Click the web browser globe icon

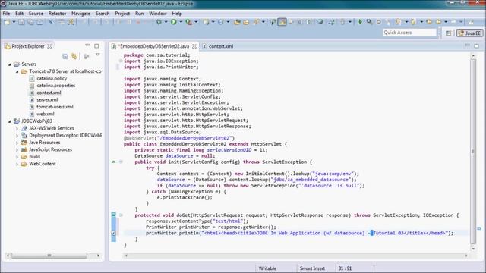(320, 22)
